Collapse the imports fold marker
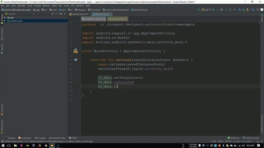This screenshot has width=264, height=148. [81, 33]
